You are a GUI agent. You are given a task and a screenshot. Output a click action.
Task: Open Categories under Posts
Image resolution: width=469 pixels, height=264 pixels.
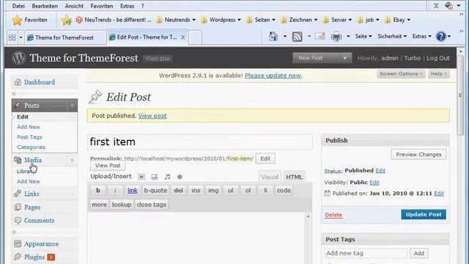(x=31, y=147)
